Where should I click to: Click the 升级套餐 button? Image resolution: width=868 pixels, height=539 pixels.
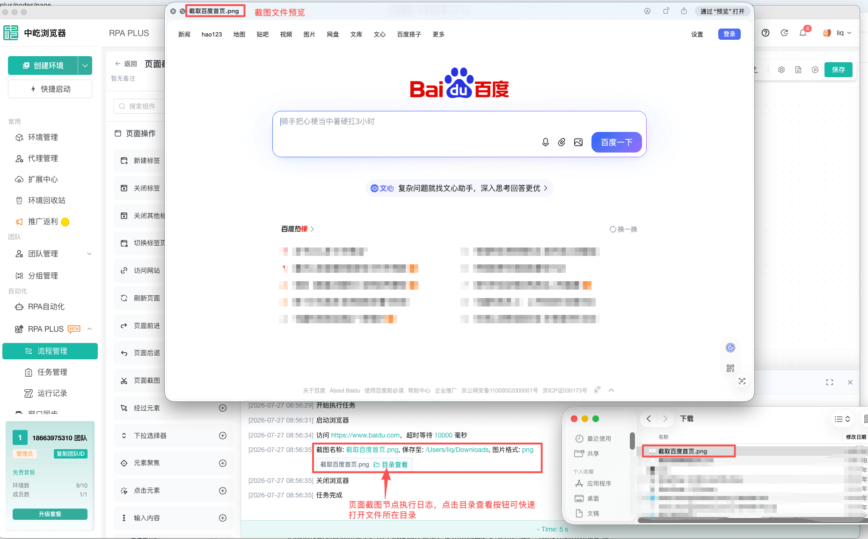[50, 514]
